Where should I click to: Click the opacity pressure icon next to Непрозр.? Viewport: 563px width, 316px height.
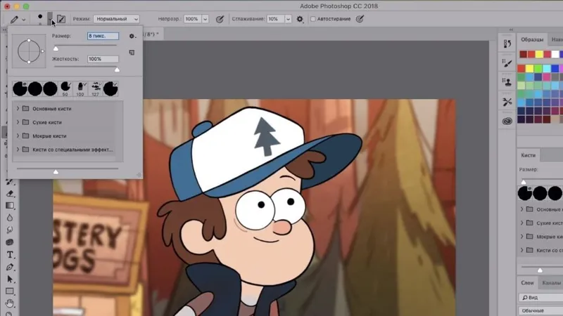(x=220, y=19)
